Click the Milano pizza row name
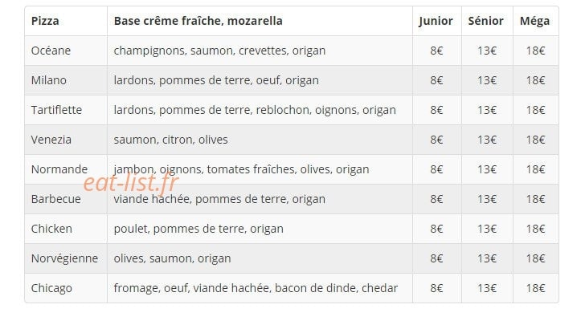 click(x=49, y=80)
